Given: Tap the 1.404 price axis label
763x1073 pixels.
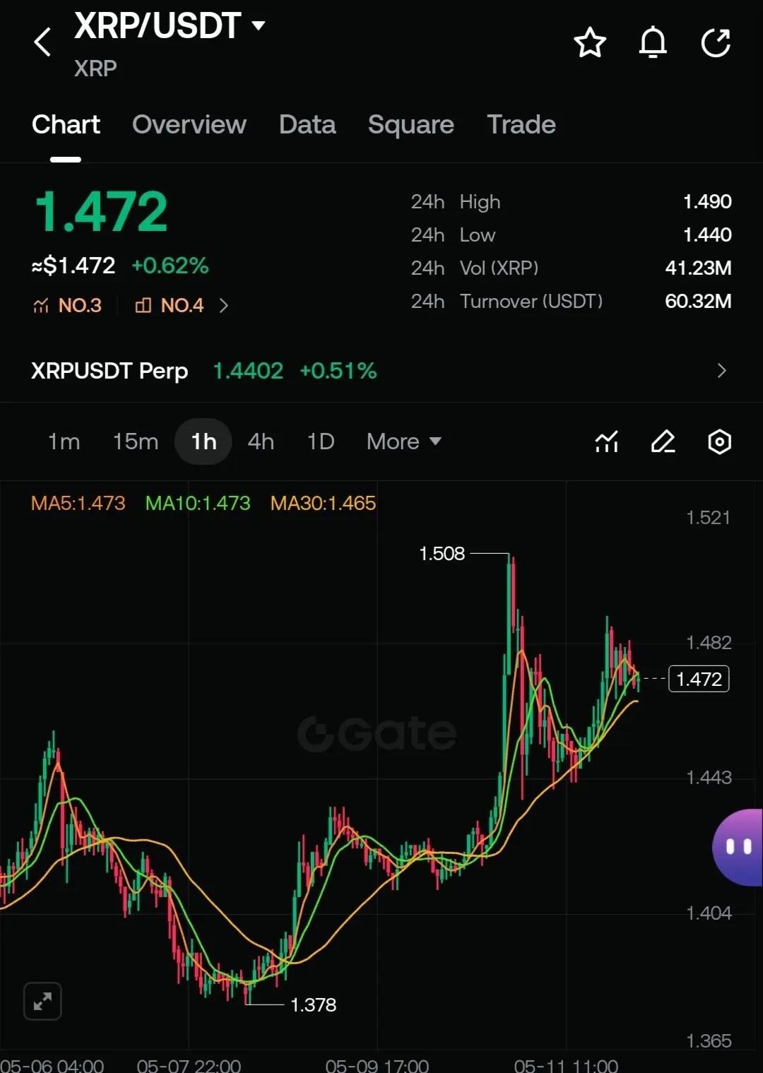Looking at the screenshot, I should click(x=709, y=913).
